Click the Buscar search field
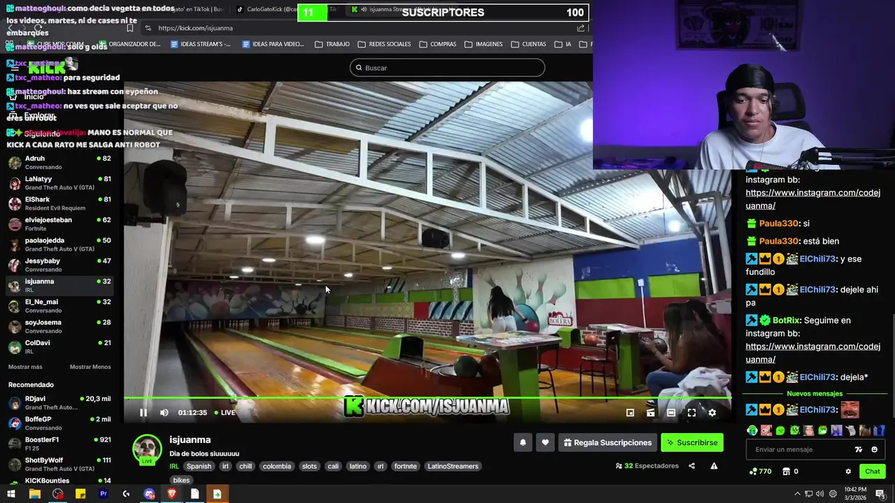The image size is (895, 503). coord(447,68)
